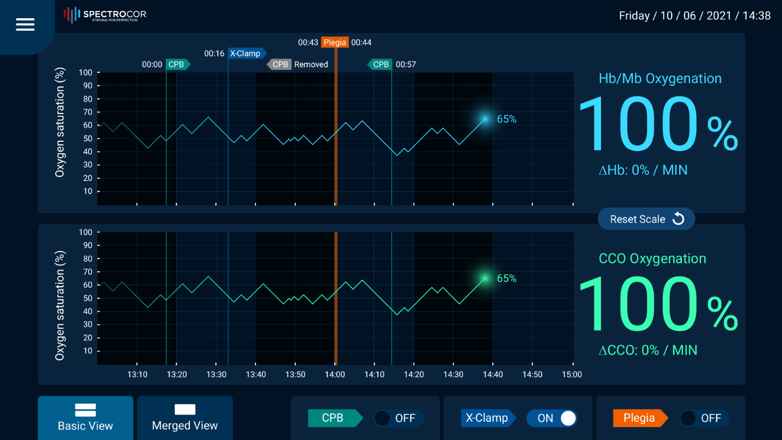Screen dimensions: 782x440
Task: Select the gray CPB Removed marker
Action: pos(280,65)
